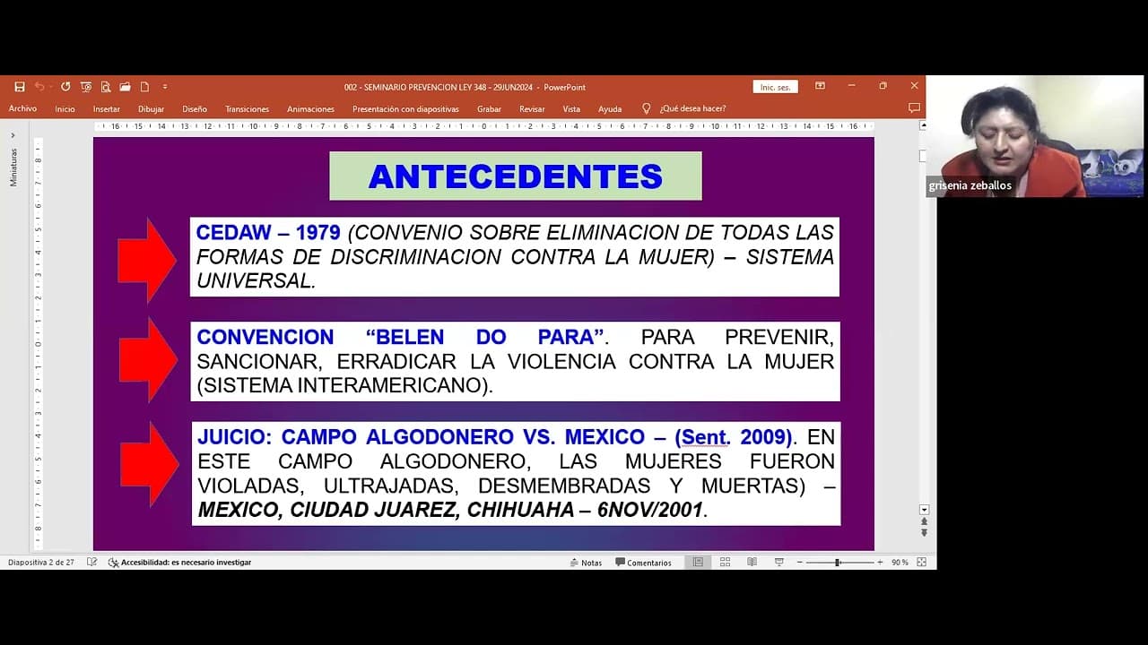Open the Archivo menu
This screenshot has width=1148, height=645.
pyautogui.click(x=22, y=109)
